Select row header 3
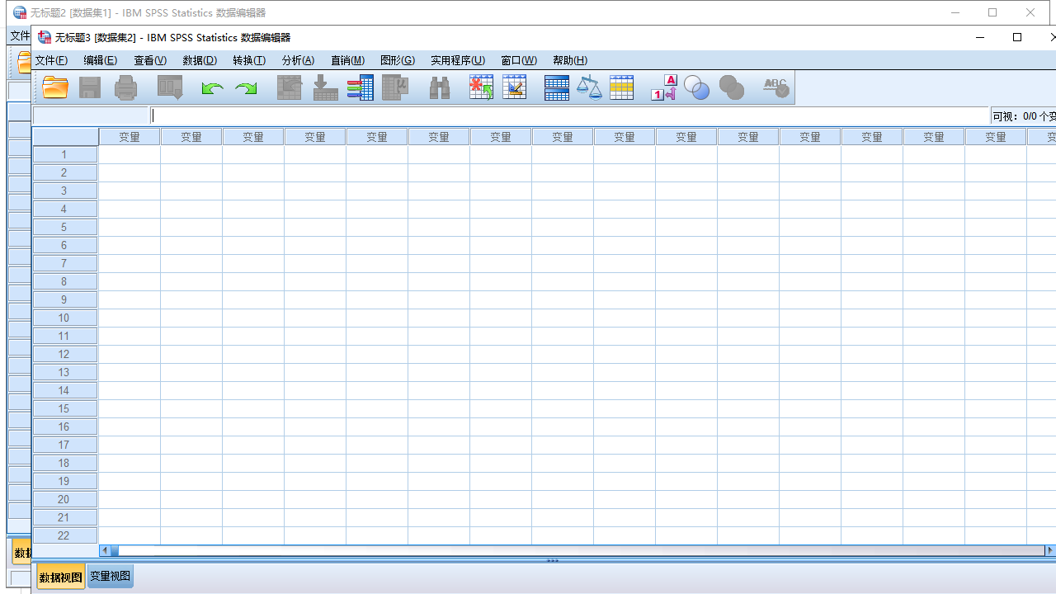The image size is (1056, 594). [65, 191]
